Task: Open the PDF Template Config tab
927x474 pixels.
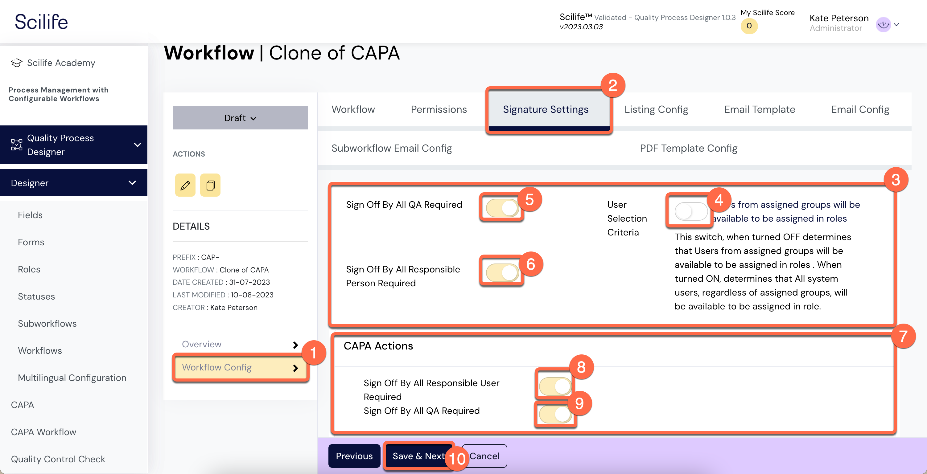Action: 688,148
